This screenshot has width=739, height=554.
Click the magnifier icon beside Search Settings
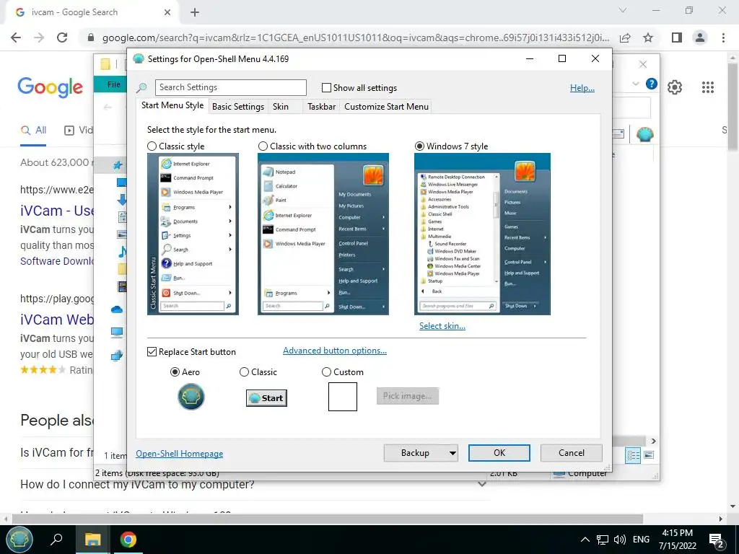(x=141, y=87)
